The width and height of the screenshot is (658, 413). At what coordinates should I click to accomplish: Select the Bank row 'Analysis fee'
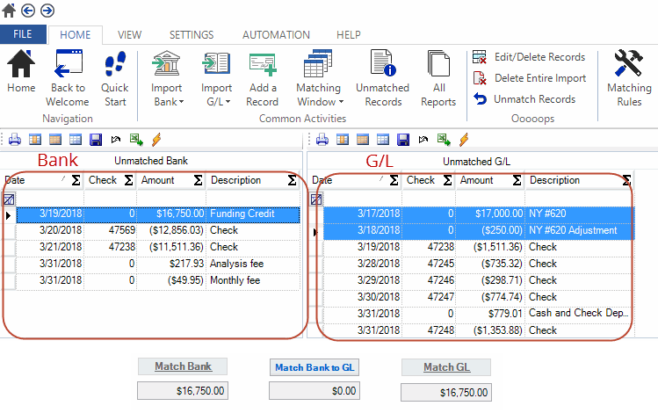(x=158, y=264)
